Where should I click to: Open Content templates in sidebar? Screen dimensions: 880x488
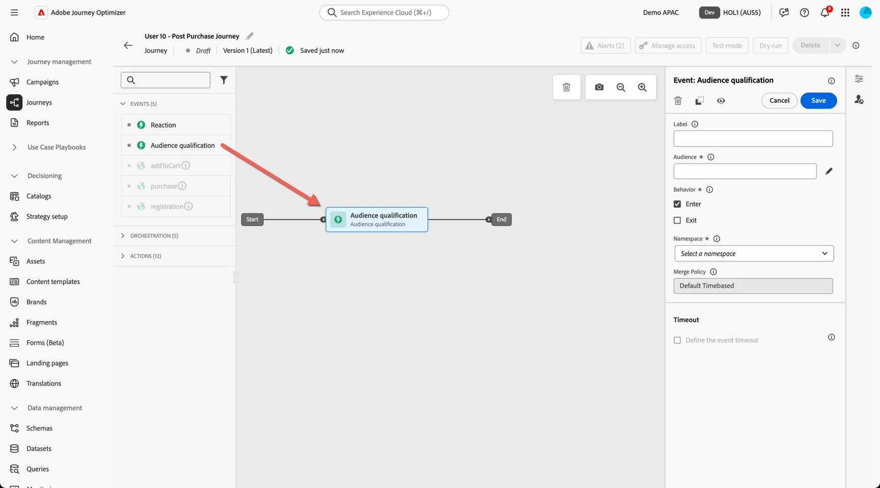click(53, 282)
